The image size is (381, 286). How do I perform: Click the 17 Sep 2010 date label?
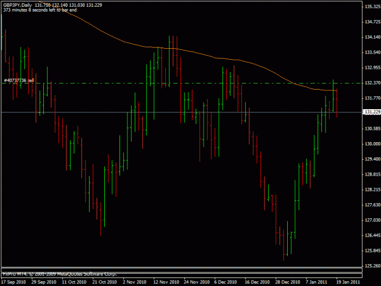tap(13, 282)
